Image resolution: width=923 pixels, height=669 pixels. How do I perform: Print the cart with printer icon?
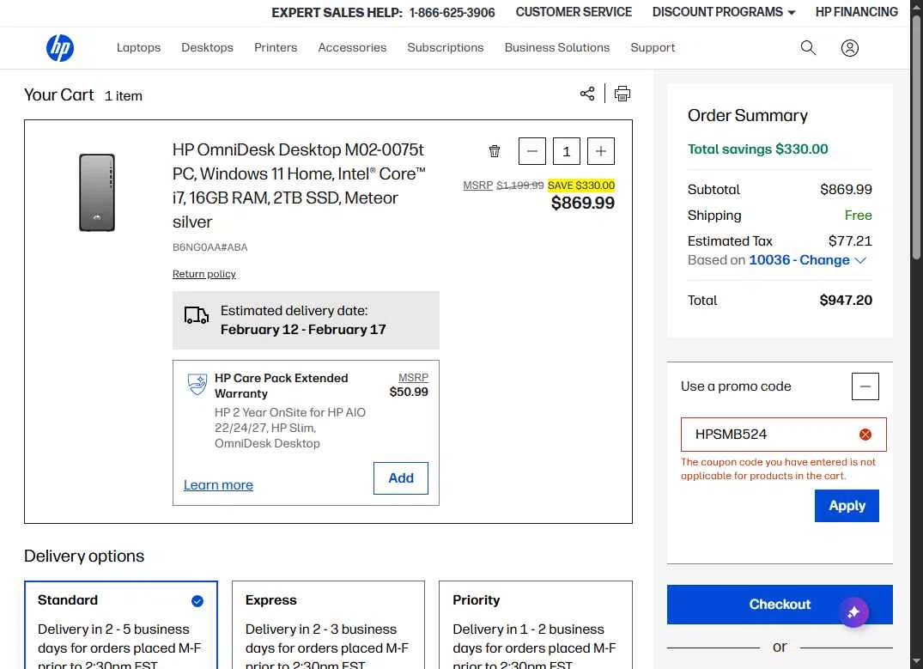point(622,94)
